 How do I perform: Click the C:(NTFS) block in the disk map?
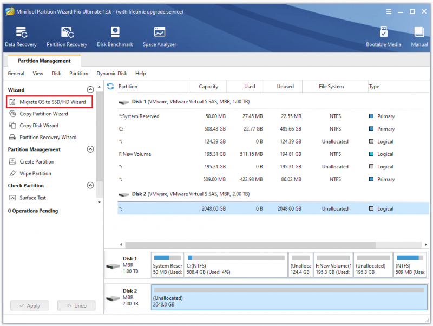(x=236, y=265)
